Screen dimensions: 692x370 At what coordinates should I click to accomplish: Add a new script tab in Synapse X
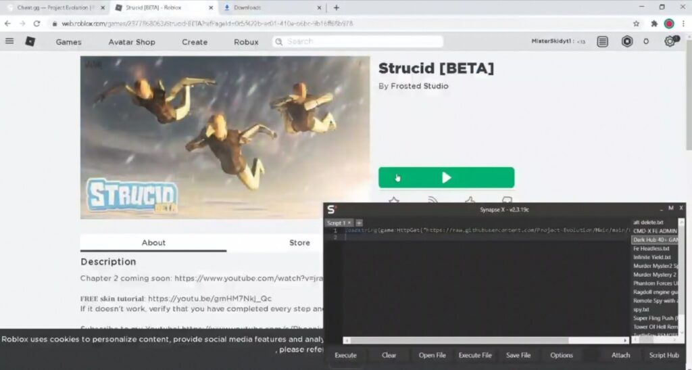[x=359, y=223]
